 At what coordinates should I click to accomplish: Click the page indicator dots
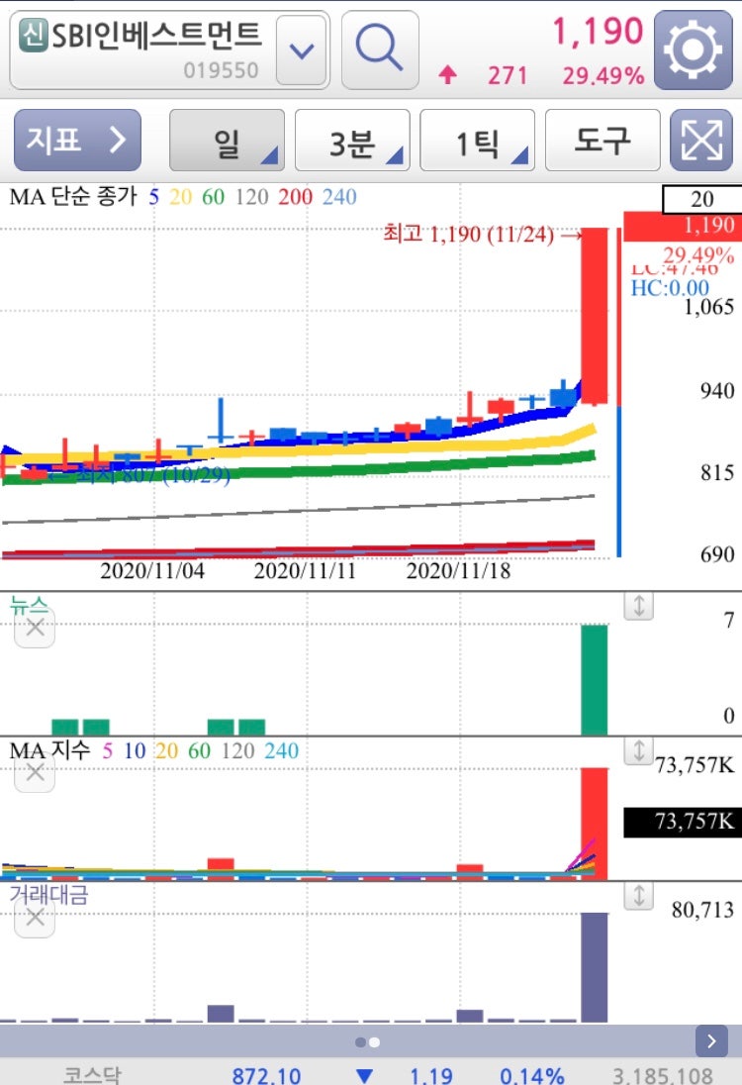367,1042
